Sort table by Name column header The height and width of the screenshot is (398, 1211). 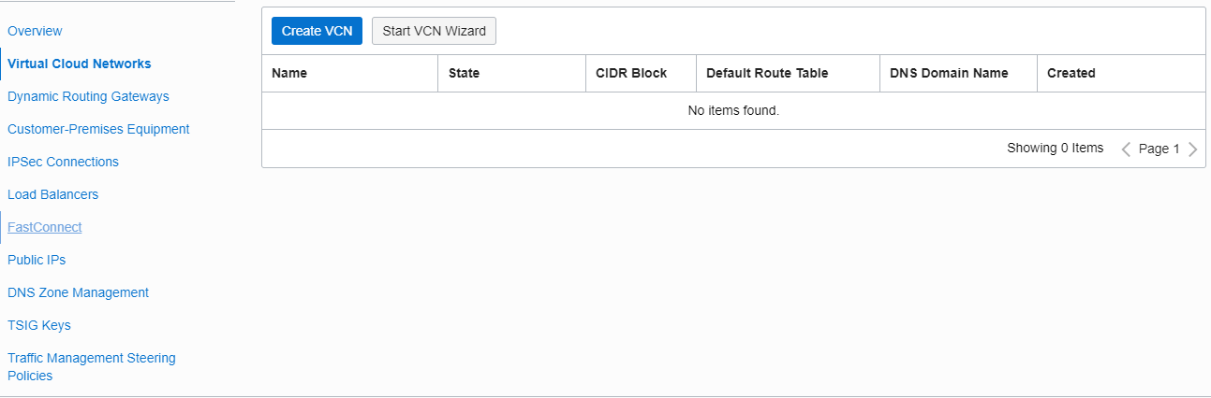tap(289, 73)
